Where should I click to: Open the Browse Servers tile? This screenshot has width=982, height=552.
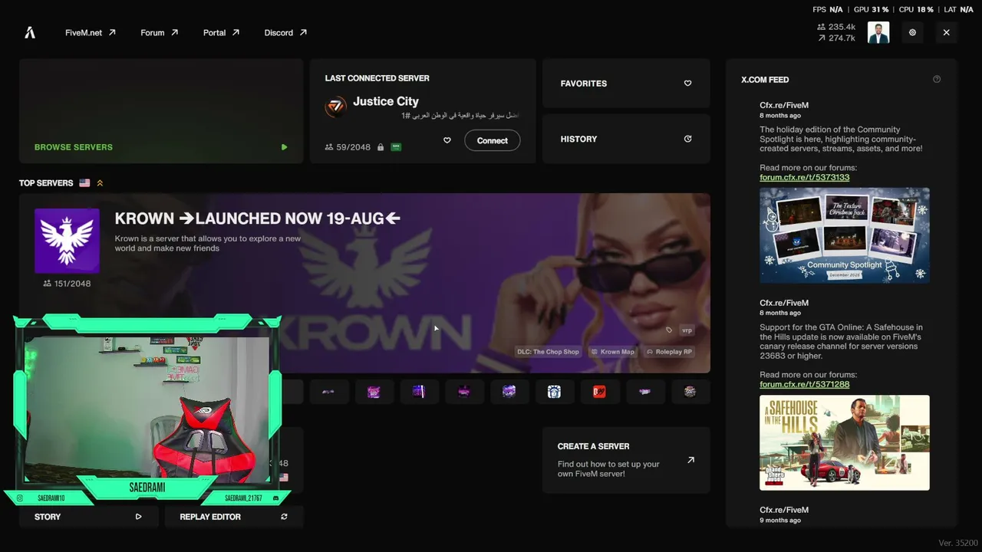(161, 111)
